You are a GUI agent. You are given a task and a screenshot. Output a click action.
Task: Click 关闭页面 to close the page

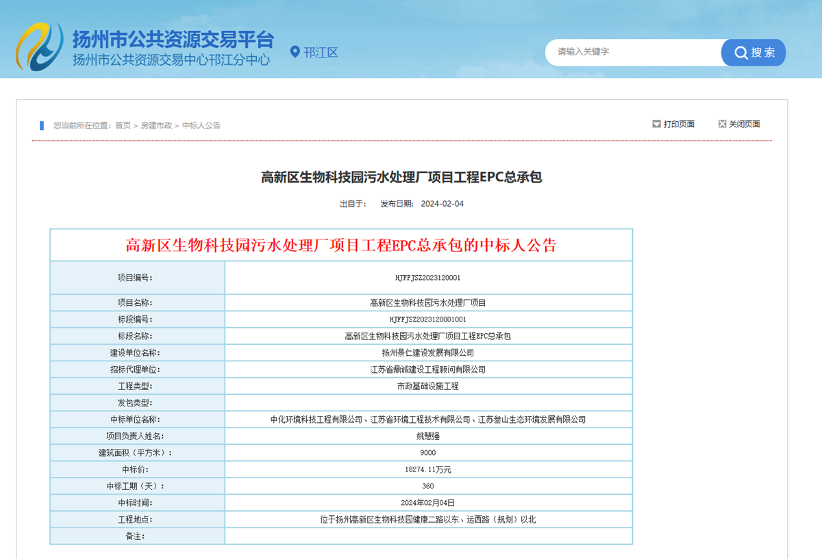(x=745, y=124)
